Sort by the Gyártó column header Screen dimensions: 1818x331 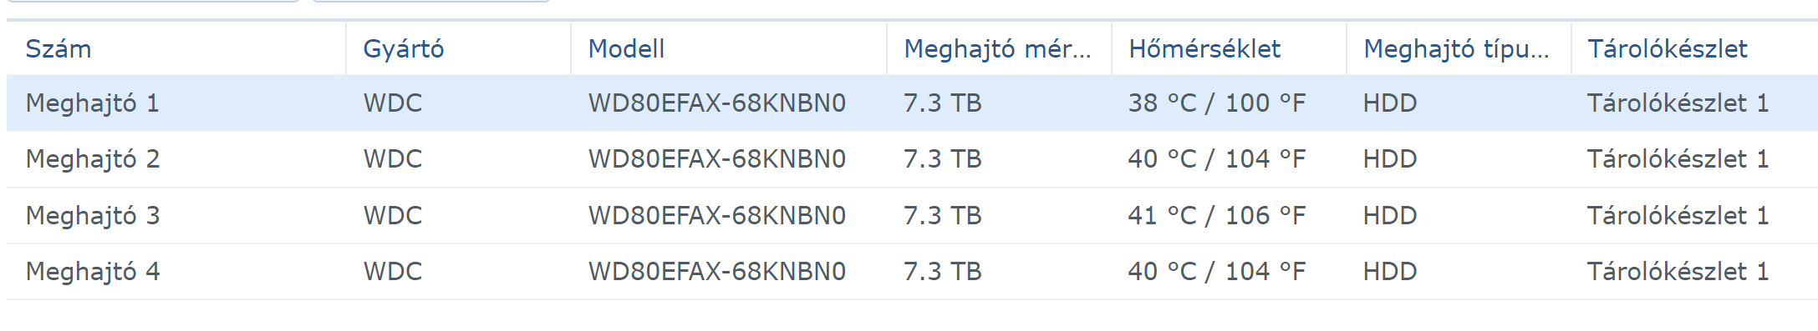pos(459,48)
